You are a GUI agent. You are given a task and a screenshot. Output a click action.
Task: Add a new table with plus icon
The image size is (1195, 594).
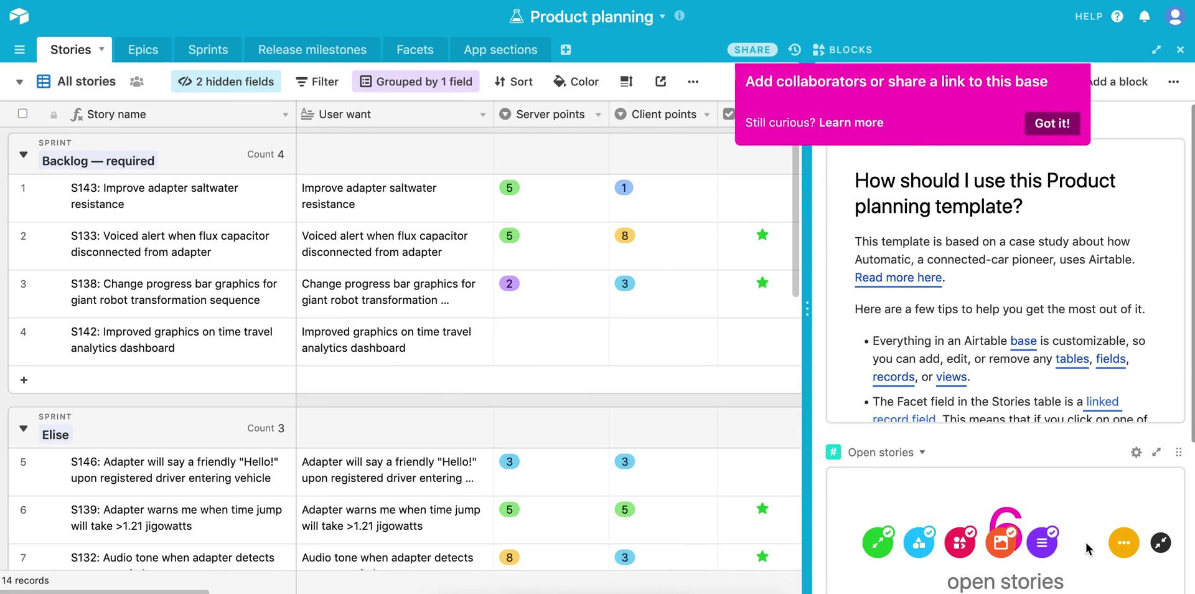click(x=566, y=50)
